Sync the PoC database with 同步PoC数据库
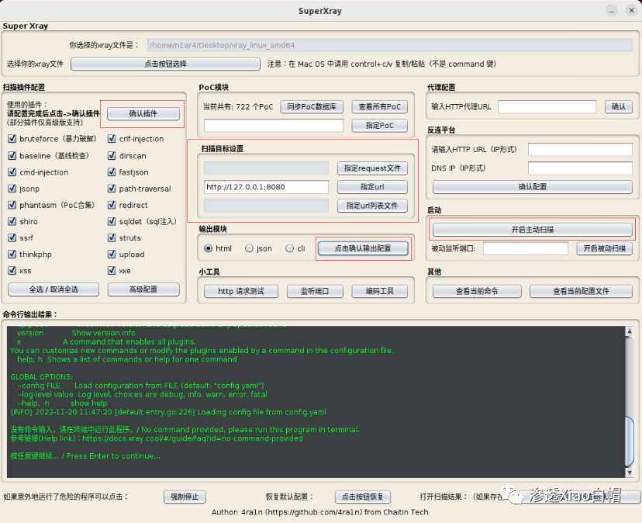The width and height of the screenshot is (642, 523). point(312,107)
